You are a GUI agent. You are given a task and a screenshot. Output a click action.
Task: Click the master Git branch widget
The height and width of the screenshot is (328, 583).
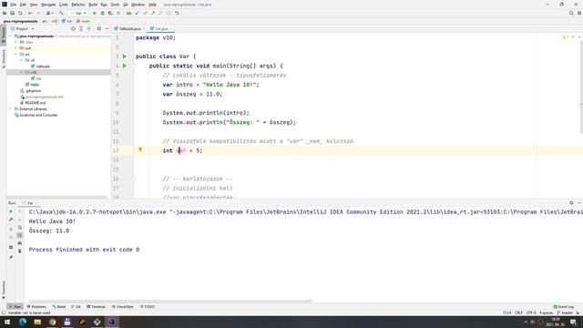coord(566,313)
